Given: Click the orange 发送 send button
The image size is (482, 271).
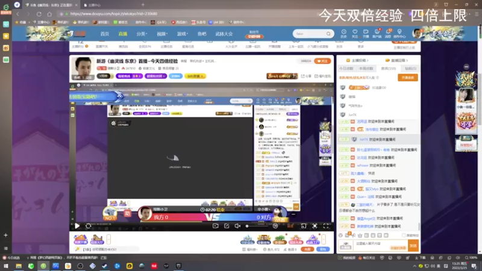Looking at the screenshot, I should (x=413, y=246).
